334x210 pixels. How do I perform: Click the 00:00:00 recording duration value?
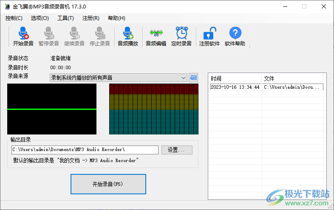60,67
